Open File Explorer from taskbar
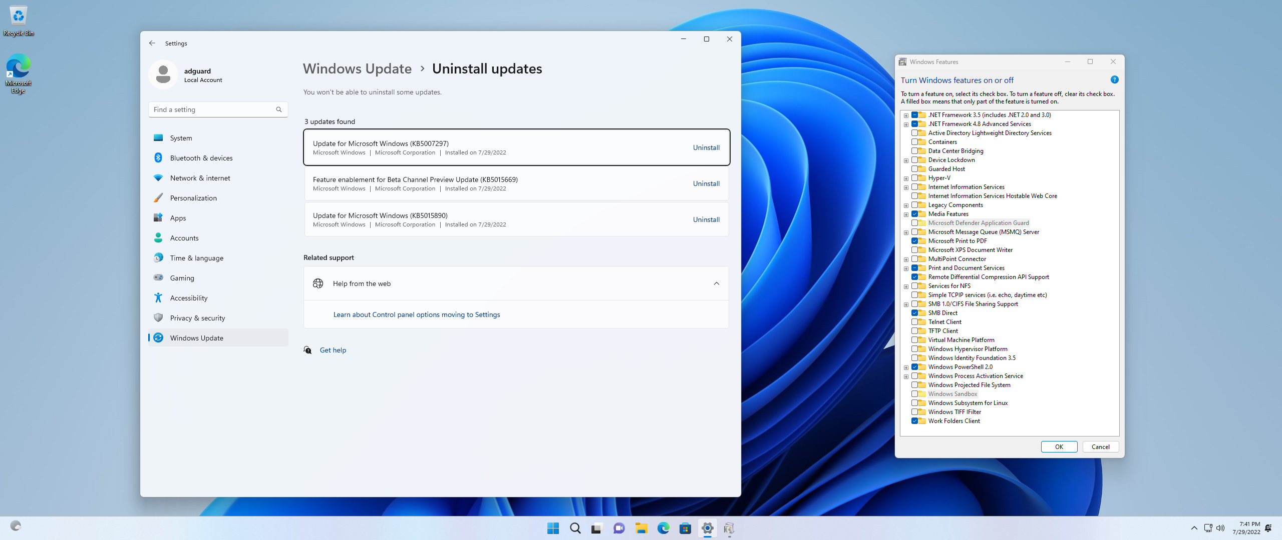1282x540 pixels. coord(641,528)
